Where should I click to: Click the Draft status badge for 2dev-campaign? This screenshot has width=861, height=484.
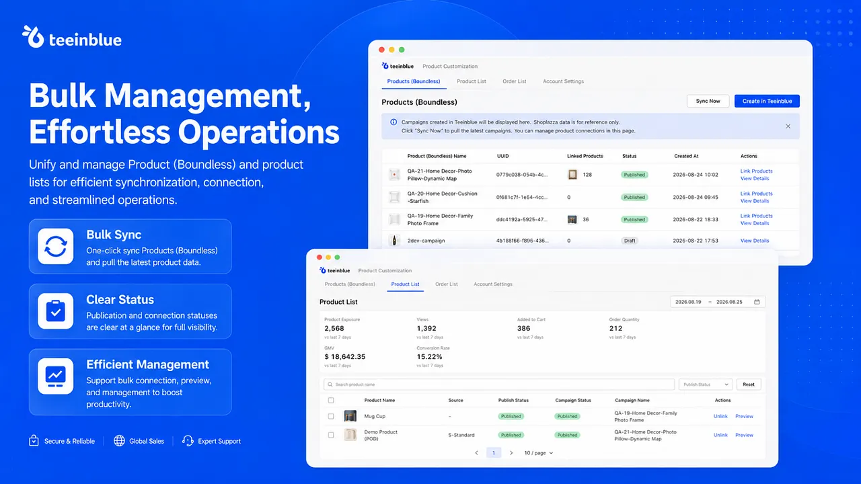pyautogui.click(x=630, y=241)
